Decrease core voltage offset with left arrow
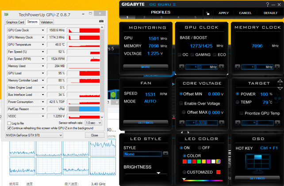The width and height of the screenshot is (284, 186). [182, 123]
